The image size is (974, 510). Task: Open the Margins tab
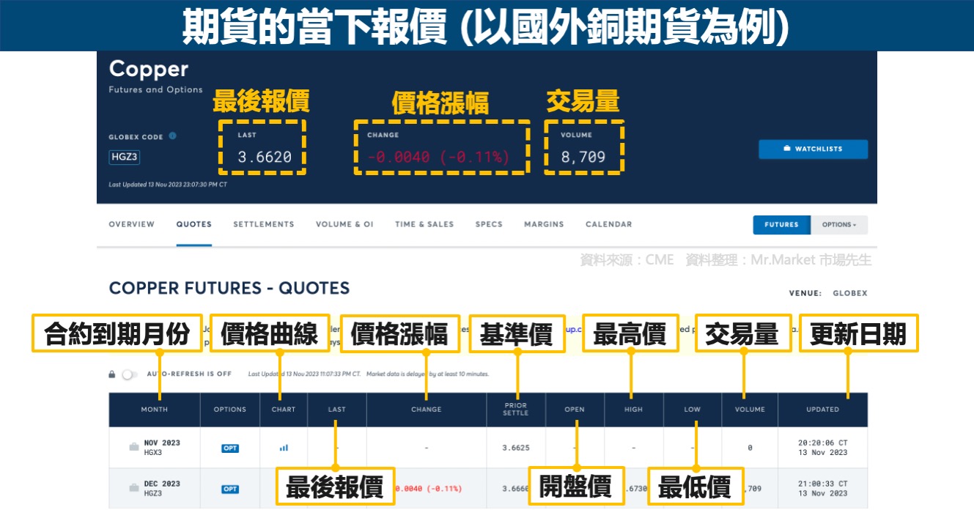(x=544, y=224)
